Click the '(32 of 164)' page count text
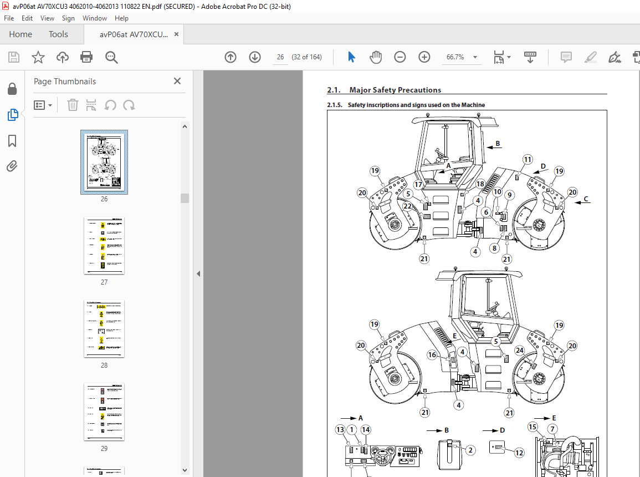 pos(306,57)
